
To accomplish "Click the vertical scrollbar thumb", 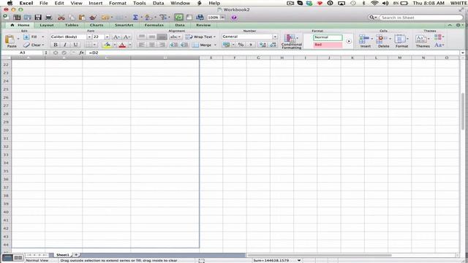I will coord(463,111).
